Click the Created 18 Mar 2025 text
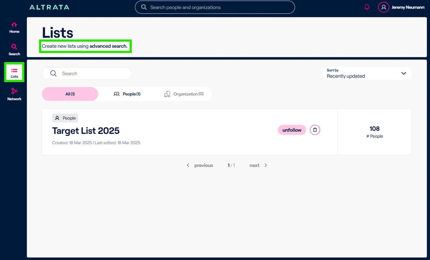Screen dimensions: 430x260 click(x=72, y=143)
